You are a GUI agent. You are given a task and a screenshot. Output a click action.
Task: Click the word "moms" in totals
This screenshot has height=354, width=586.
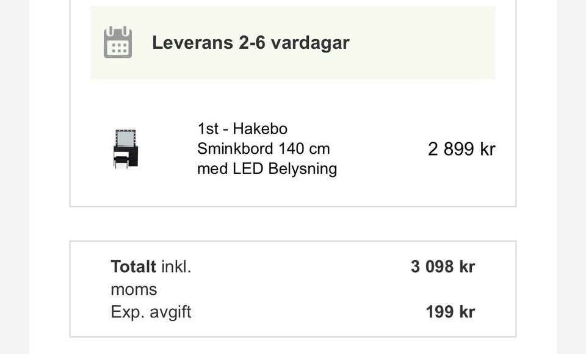(134, 289)
